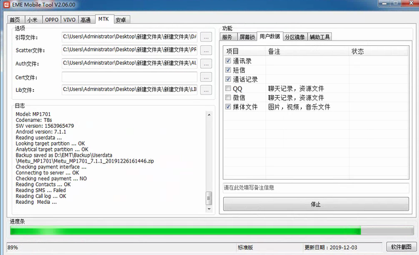Uncheck the 通讯录 checkbox

(228, 61)
